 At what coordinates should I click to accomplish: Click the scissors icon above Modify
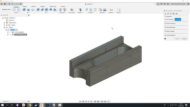[x=80, y=10]
